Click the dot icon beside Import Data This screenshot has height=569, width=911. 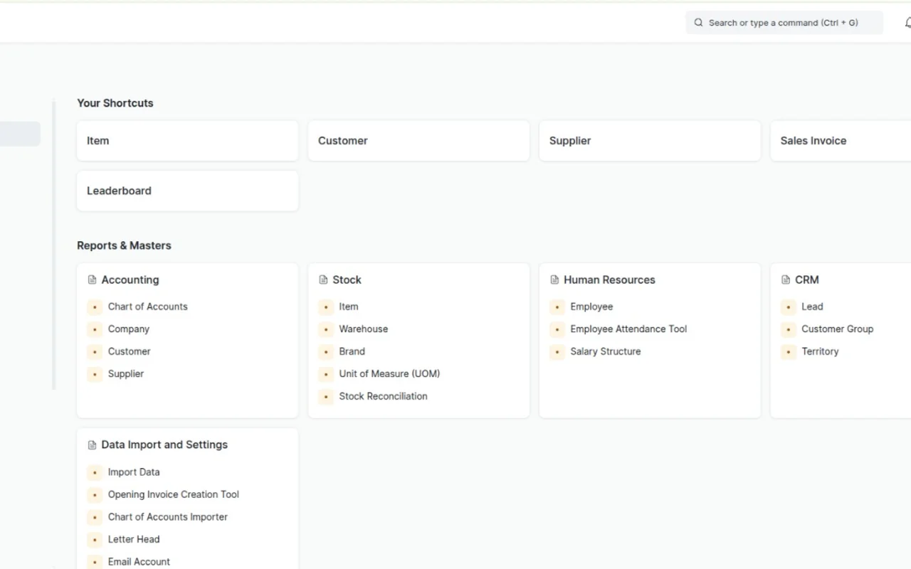[95, 472]
